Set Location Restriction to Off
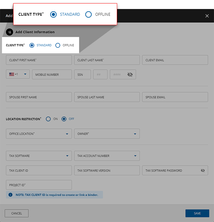This screenshot has height=222, width=214. click(64, 119)
